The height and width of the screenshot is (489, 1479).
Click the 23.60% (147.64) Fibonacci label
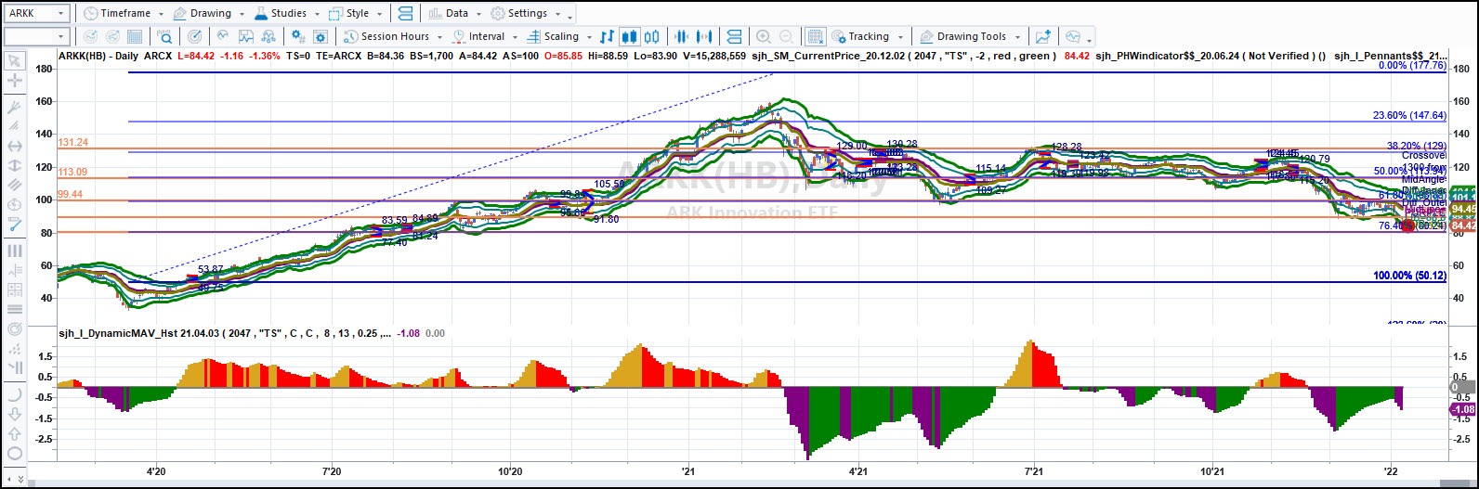1409,116
